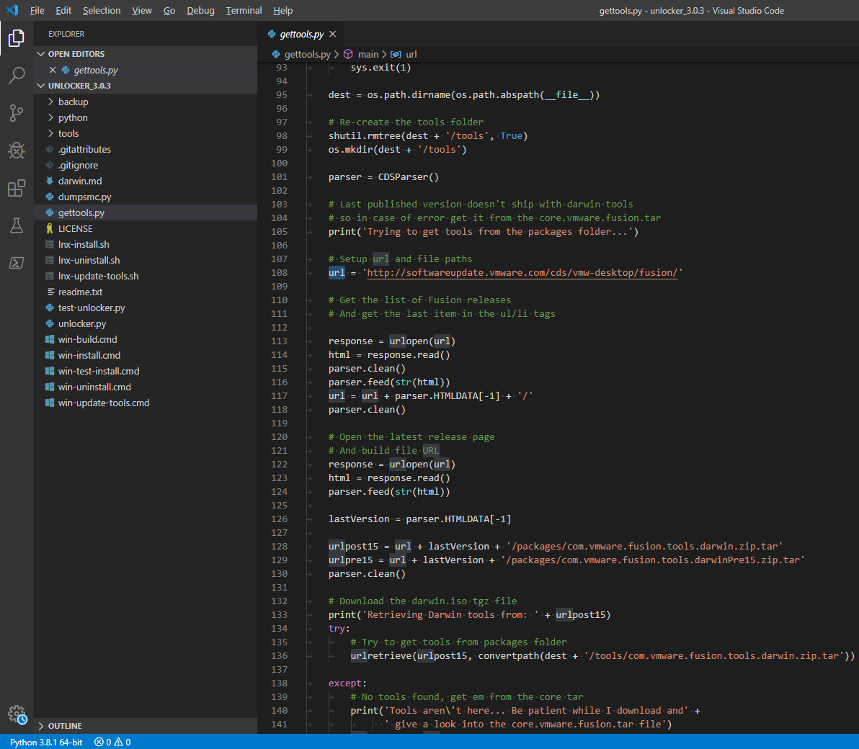Open the softwareupdate.vmware.com URL link
The height and width of the screenshot is (749, 859).
coord(522,273)
